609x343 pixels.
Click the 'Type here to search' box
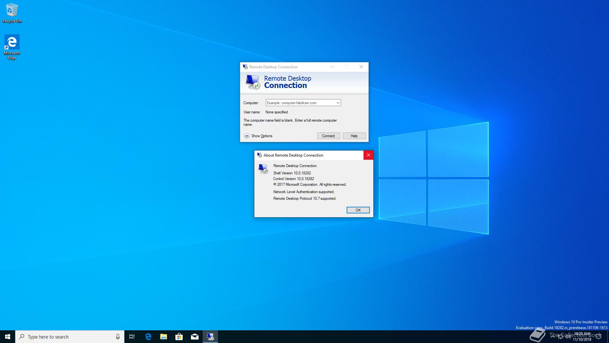coord(70,337)
